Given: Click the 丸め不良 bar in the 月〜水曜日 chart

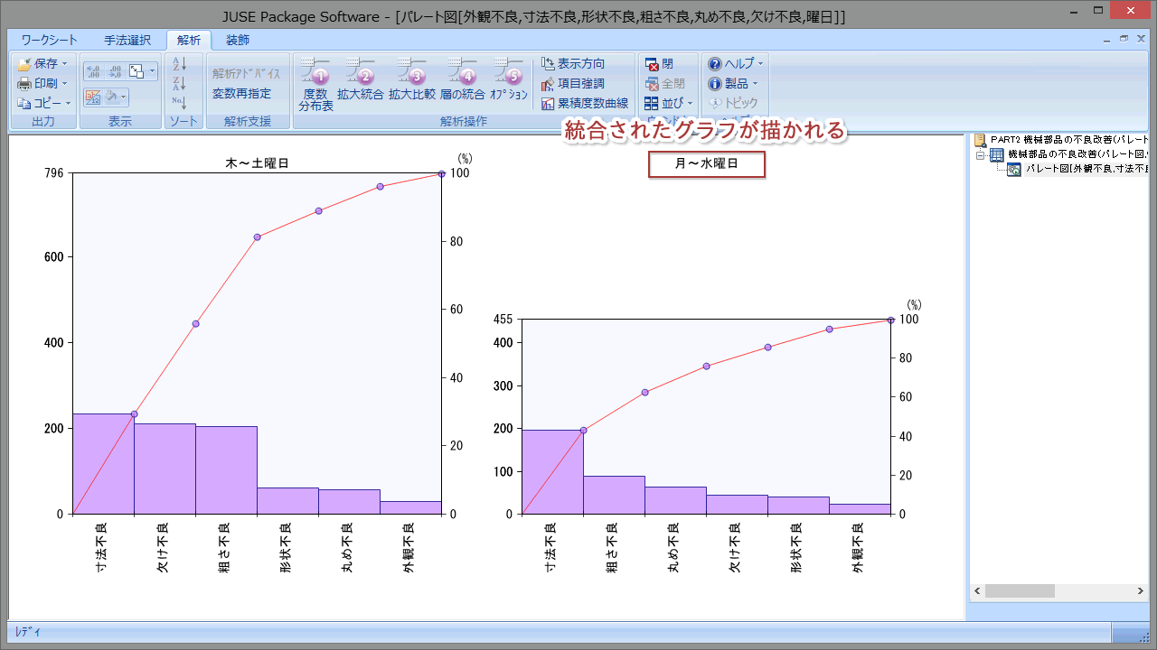Looking at the screenshot, I should click(675, 501).
